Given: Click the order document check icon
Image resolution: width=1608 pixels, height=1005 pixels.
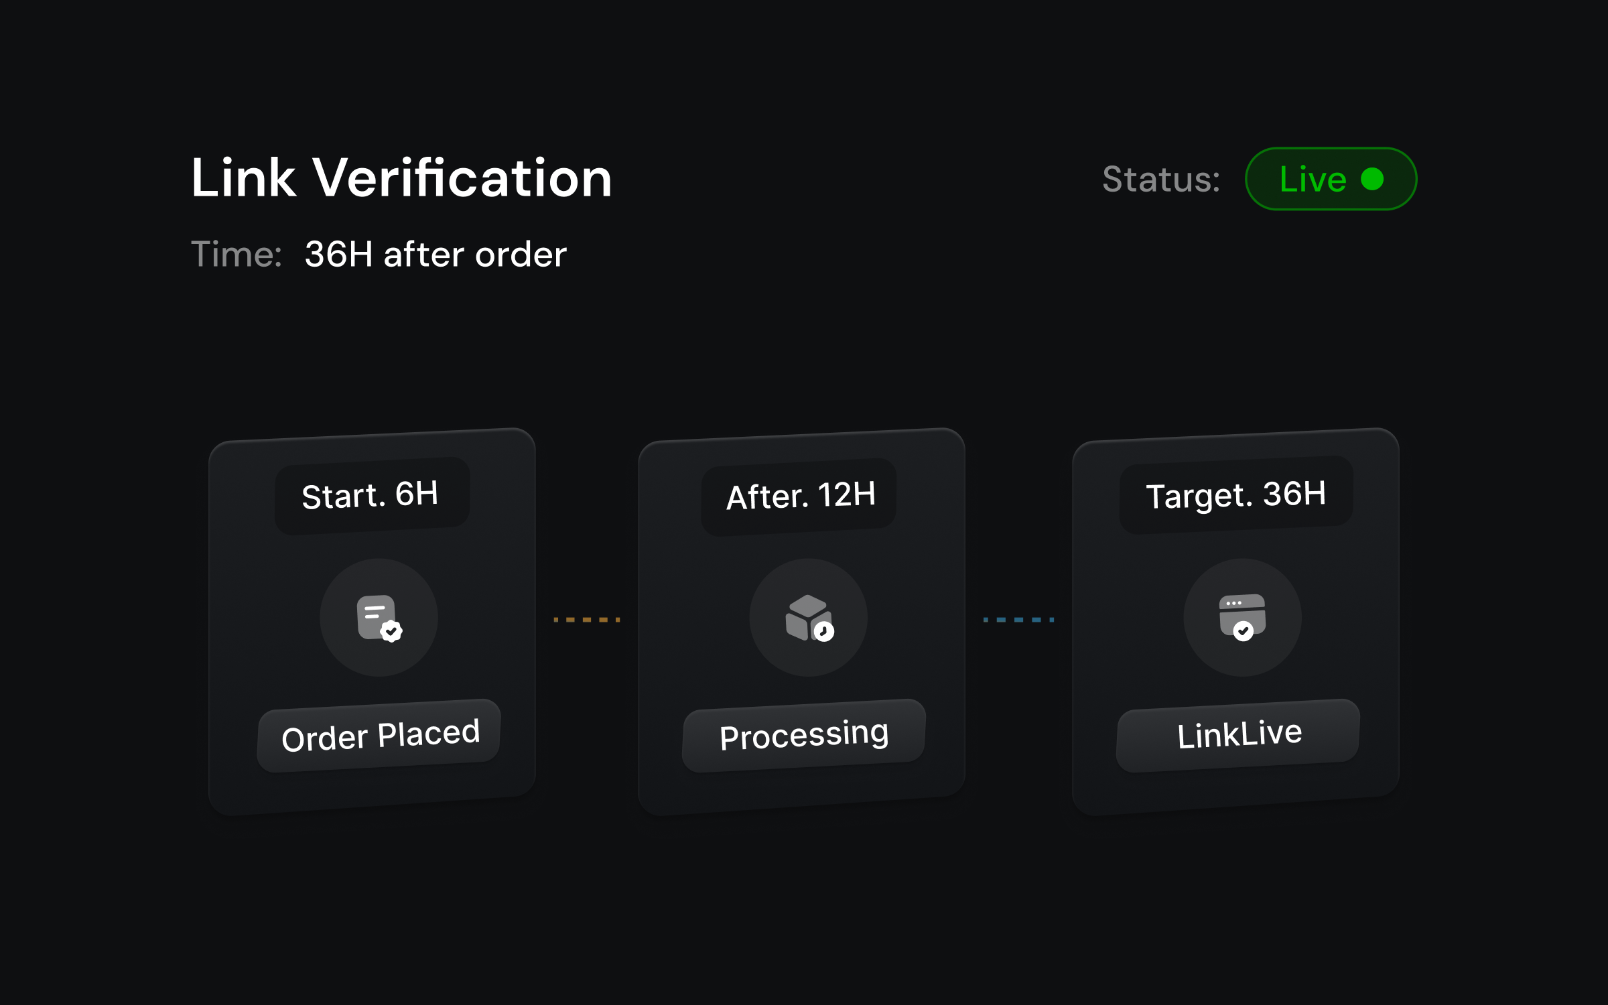Looking at the screenshot, I should (379, 618).
